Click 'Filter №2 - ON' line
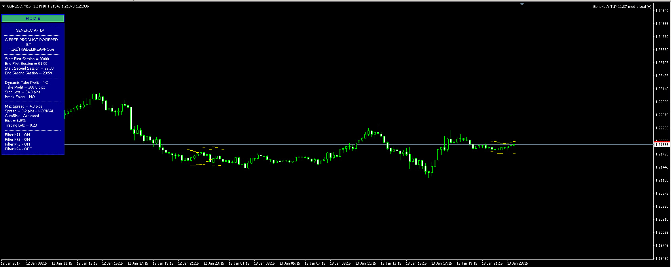The image size is (671, 267). (17, 140)
